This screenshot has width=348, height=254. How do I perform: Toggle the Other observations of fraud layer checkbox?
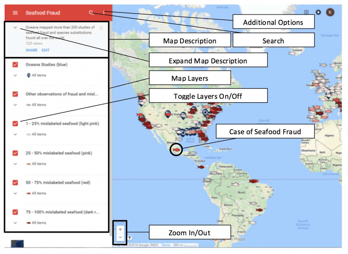(x=15, y=94)
